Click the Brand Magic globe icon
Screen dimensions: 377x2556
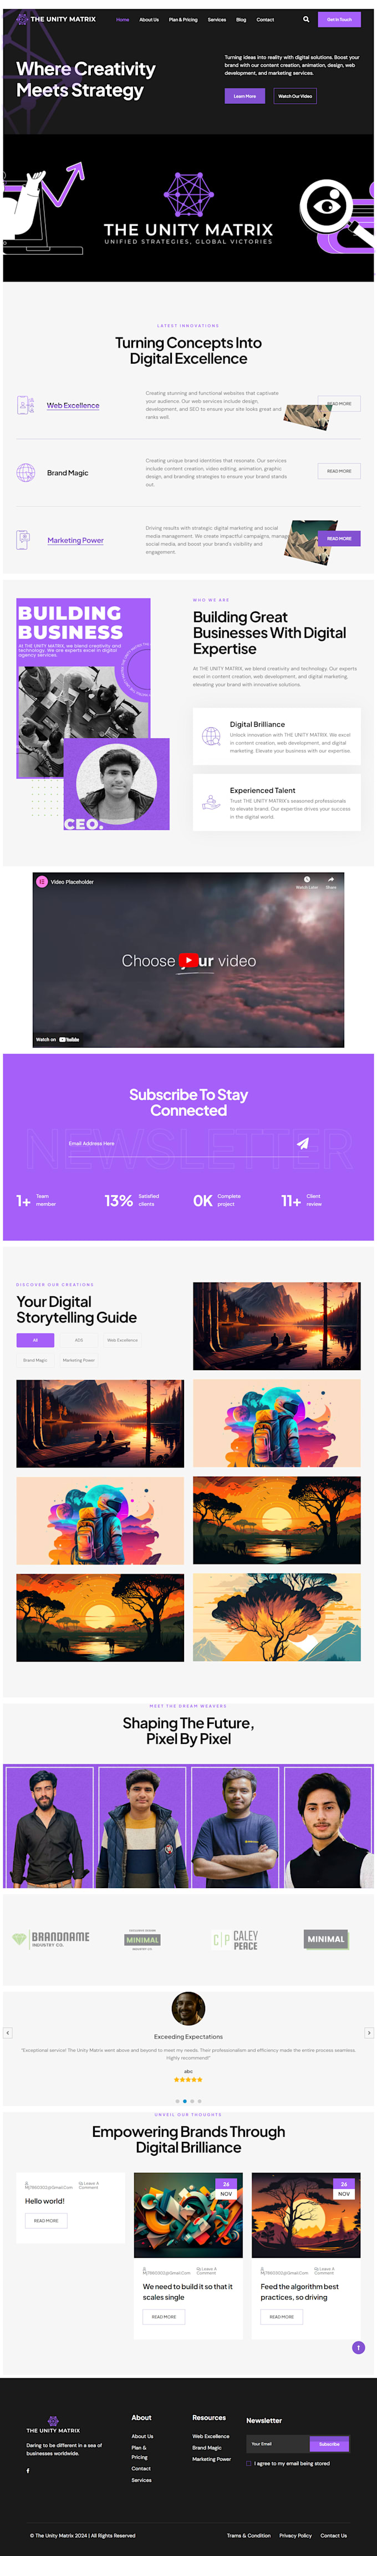coord(26,472)
